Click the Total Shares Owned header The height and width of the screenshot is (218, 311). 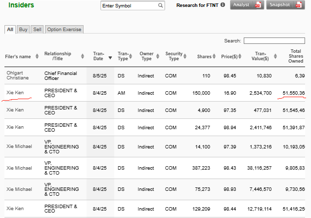click(x=296, y=56)
